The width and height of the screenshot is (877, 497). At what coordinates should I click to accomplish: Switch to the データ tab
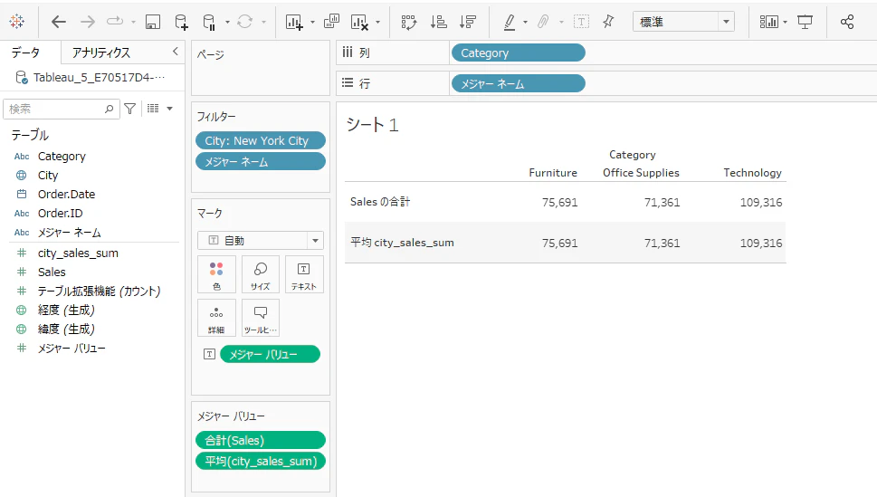pos(25,53)
